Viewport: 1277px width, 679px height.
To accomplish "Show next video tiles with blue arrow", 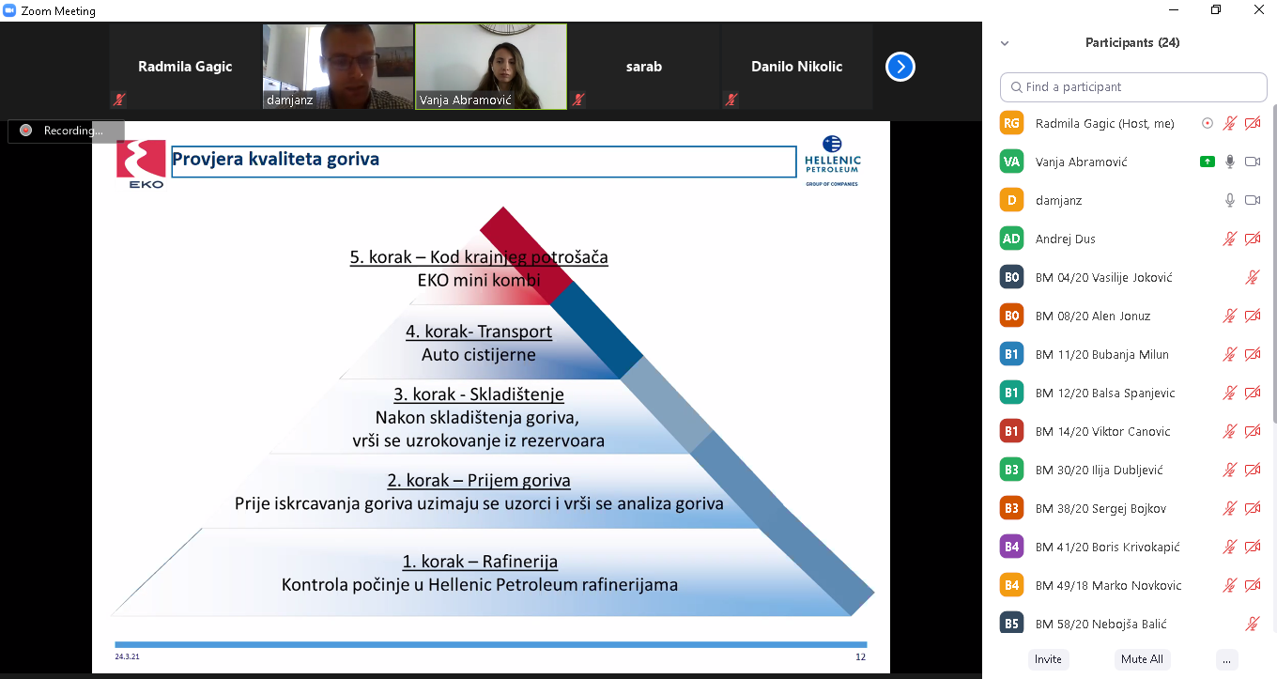I will point(900,67).
